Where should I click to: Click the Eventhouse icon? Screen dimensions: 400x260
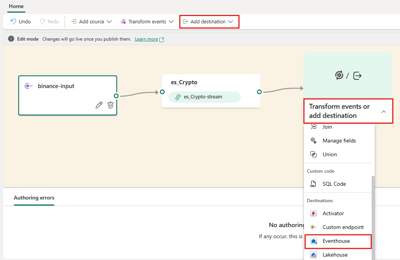313,241
